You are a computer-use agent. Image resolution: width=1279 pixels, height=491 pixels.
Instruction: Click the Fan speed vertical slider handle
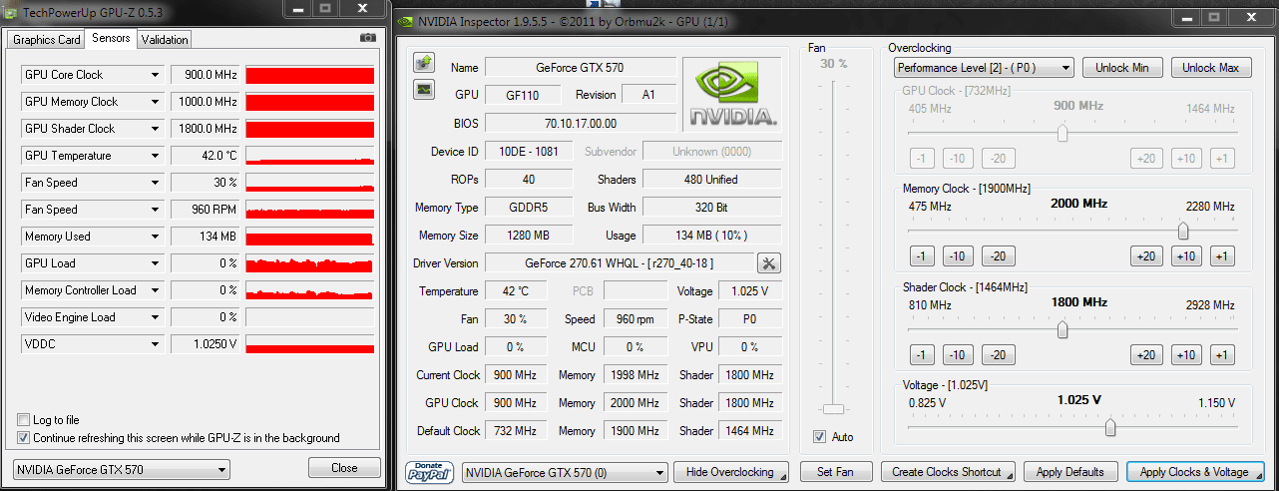click(833, 409)
